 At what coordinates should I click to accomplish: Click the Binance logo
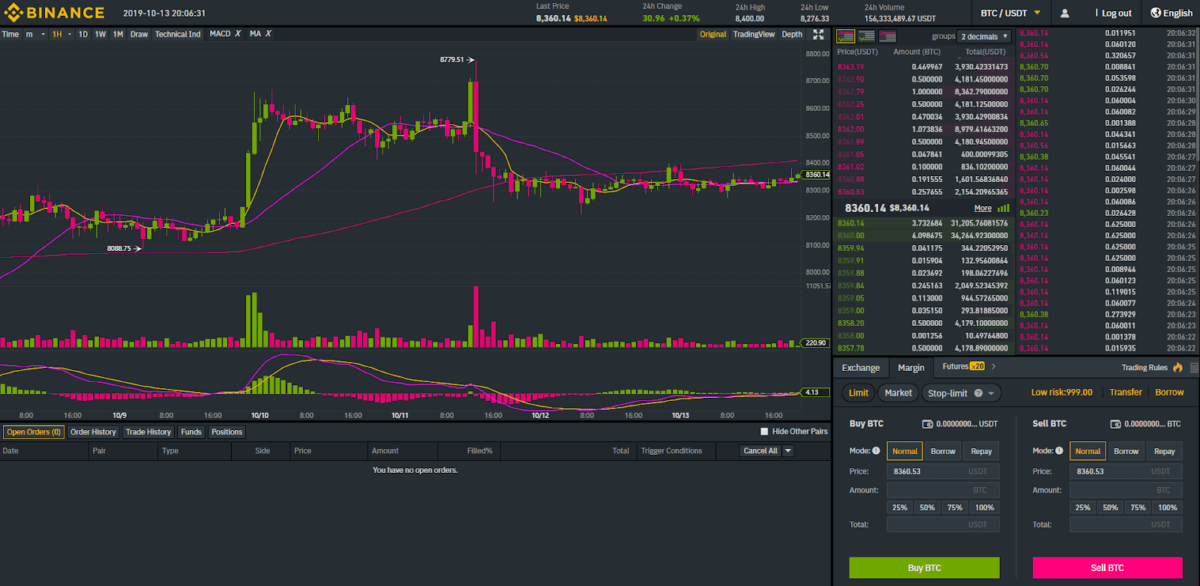[54, 13]
